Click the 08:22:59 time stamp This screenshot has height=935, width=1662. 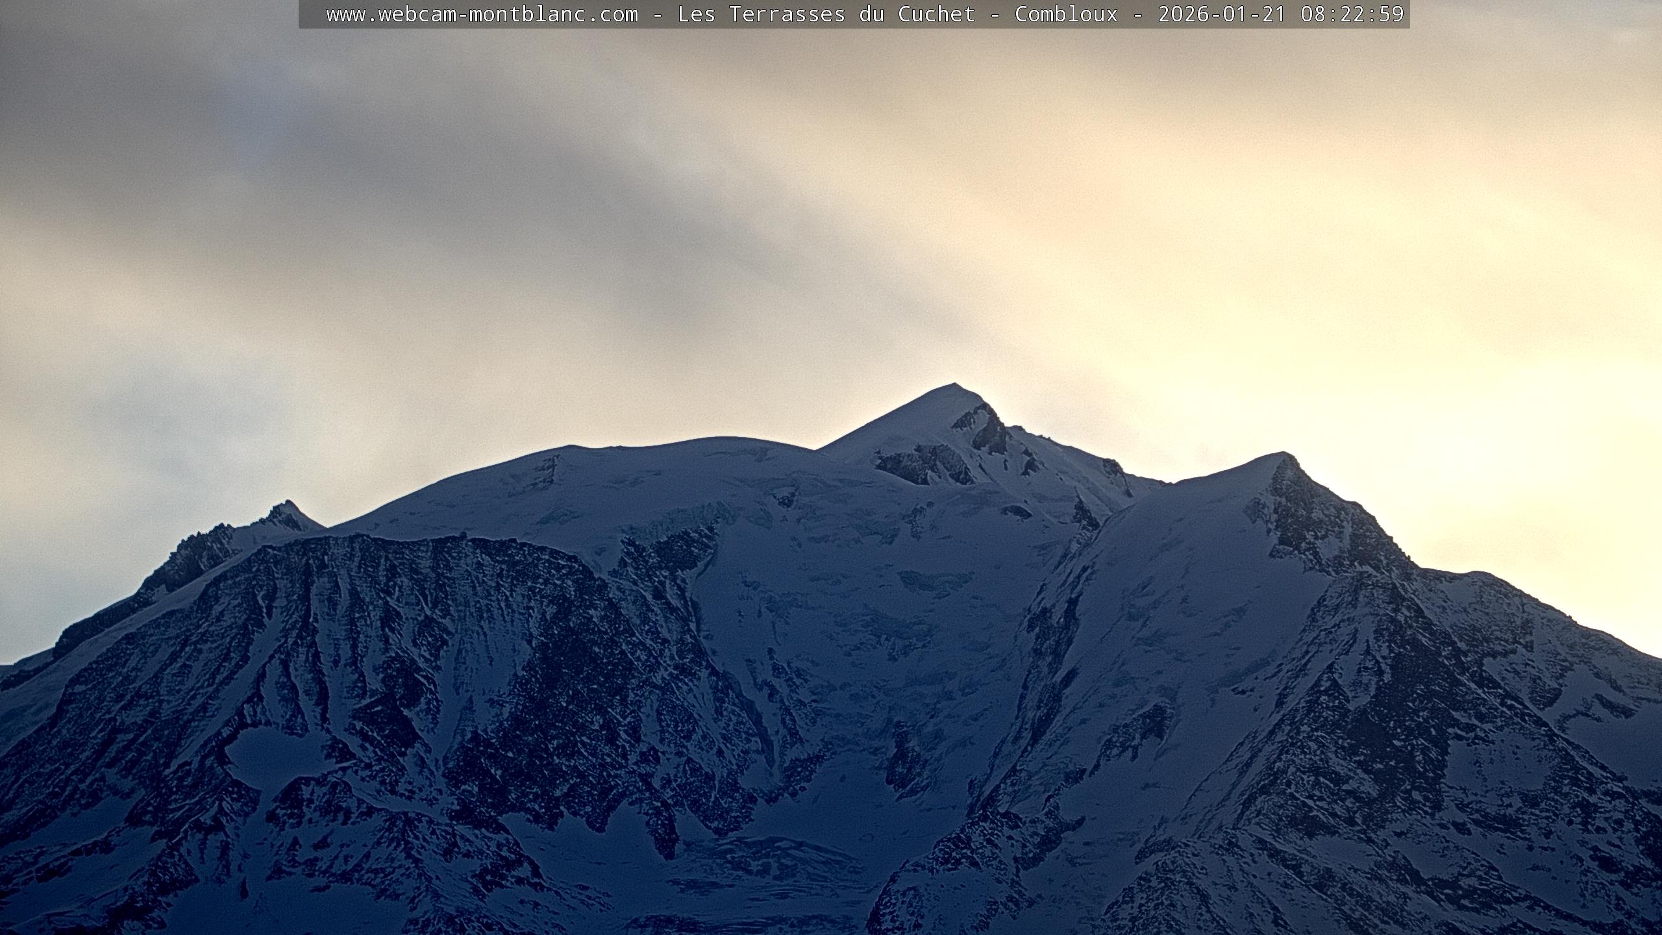pos(1352,14)
